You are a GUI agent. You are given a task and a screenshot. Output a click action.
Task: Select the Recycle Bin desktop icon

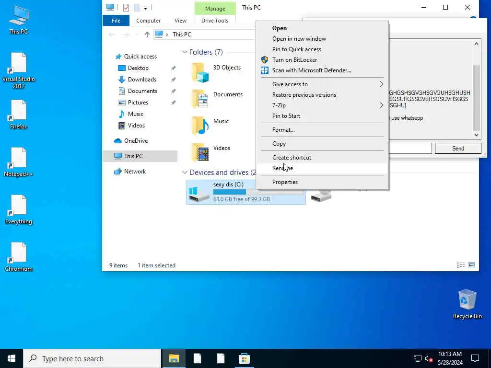467,304
